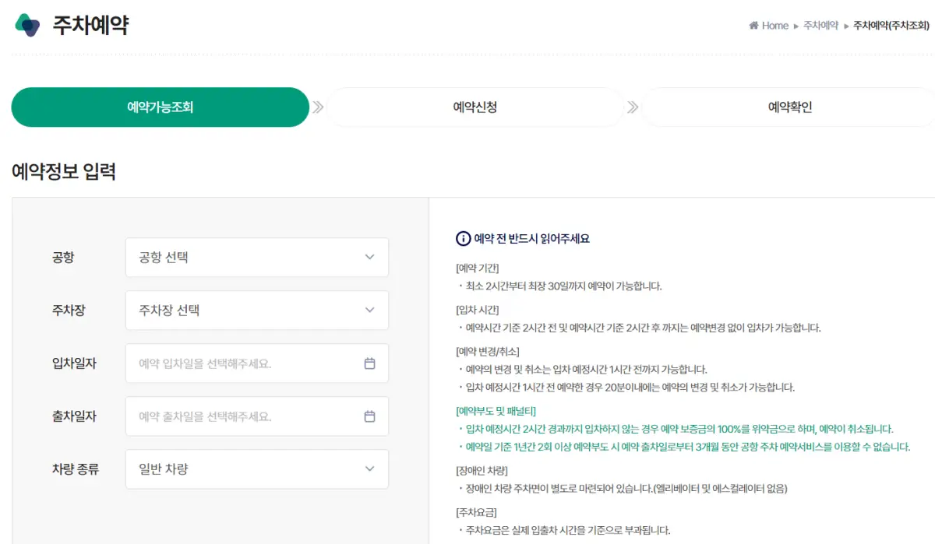Click the chevron arrow in 차량 종류 field
Screen dimensions: 935x544
[x=370, y=469]
